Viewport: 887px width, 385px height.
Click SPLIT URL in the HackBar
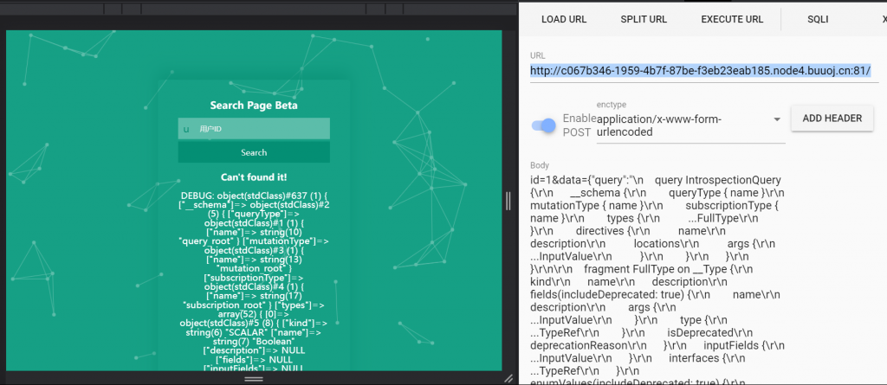[x=644, y=19]
